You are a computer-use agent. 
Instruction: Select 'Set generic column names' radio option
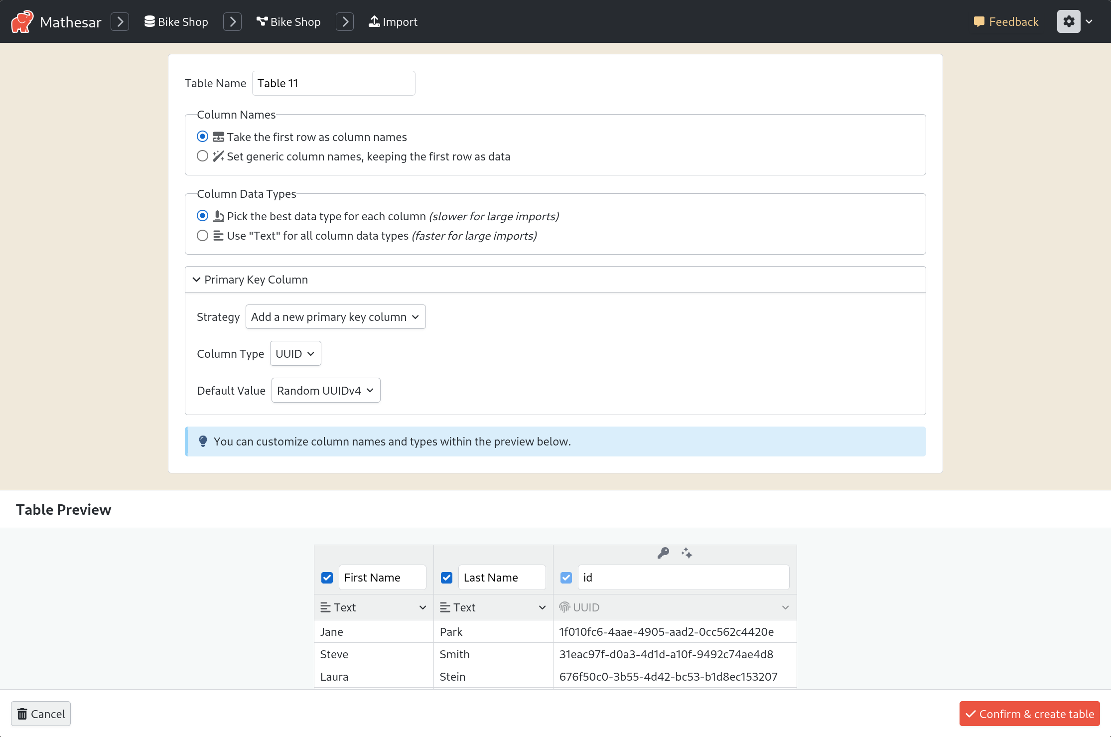(202, 156)
